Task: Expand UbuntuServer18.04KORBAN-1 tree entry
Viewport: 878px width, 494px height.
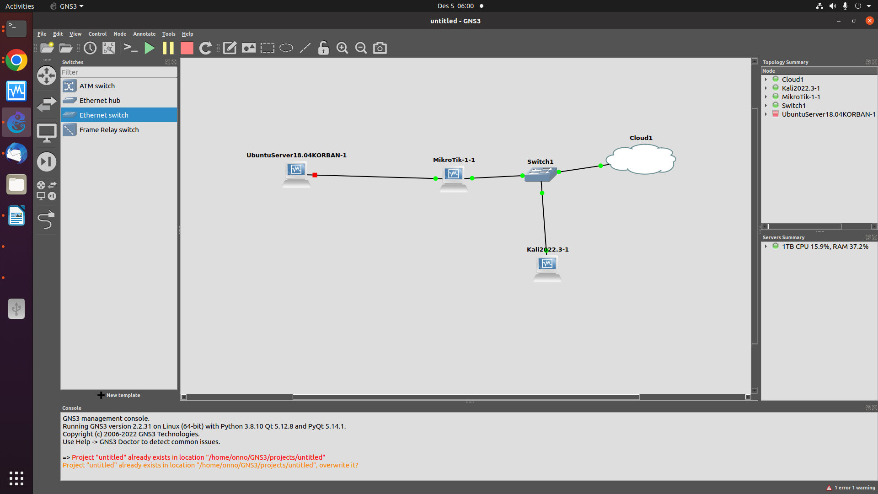Action: coord(766,114)
